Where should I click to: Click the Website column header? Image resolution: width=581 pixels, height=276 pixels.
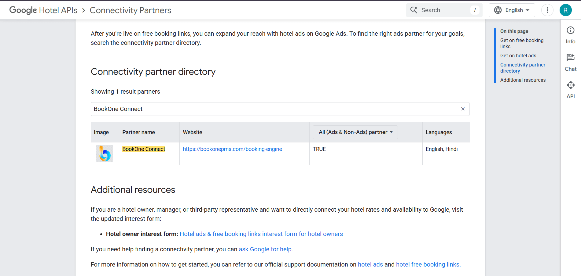pos(192,132)
